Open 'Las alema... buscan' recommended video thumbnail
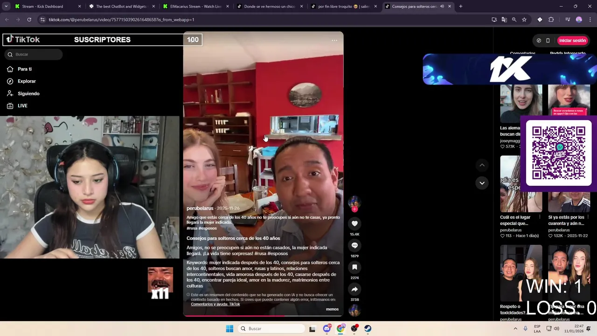Image resolution: width=597 pixels, height=336 pixels. (x=521, y=104)
